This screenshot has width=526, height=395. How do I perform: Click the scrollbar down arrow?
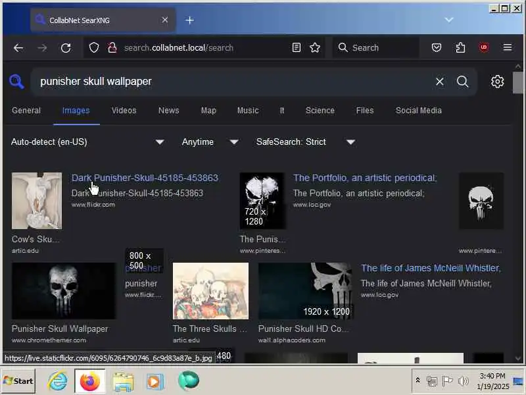click(x=517, y=358)
